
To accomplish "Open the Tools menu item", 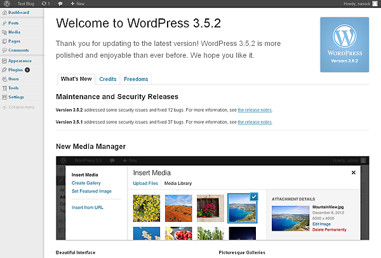I will [13, 88].
